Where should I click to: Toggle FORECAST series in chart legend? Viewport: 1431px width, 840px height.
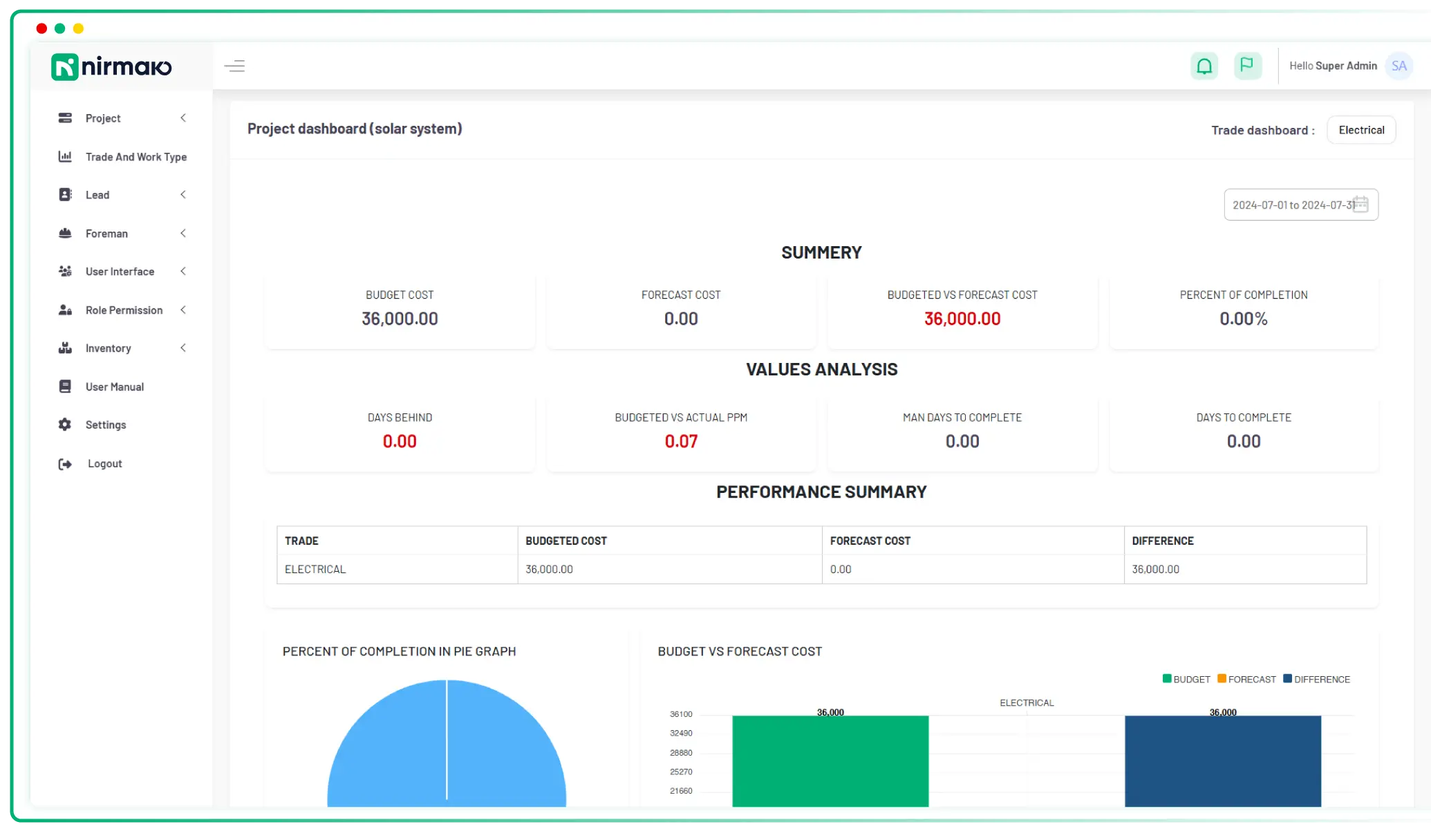(1246, 679)
